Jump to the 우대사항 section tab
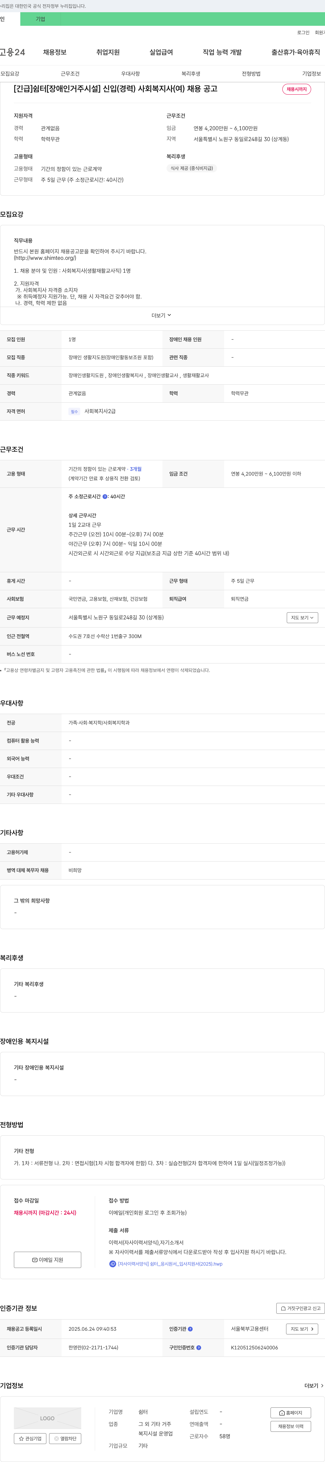 (130, 74)
